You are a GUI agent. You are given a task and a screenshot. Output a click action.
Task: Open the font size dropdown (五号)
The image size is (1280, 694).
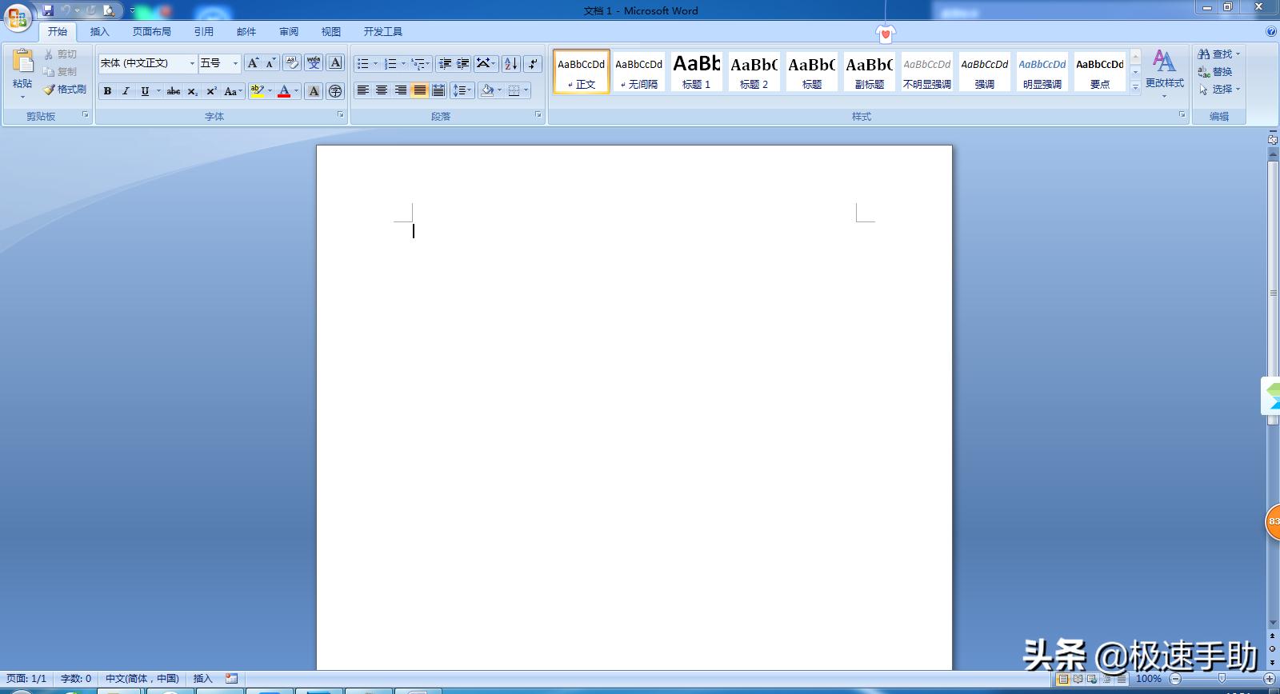[x=235, y=63]
